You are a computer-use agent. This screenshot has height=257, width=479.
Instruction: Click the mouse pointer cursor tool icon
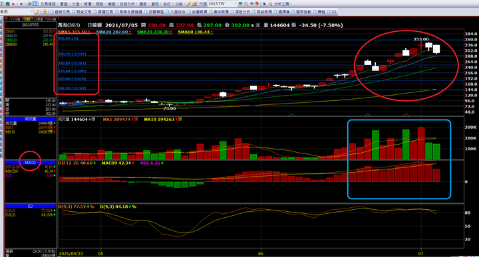coord(265,4)
